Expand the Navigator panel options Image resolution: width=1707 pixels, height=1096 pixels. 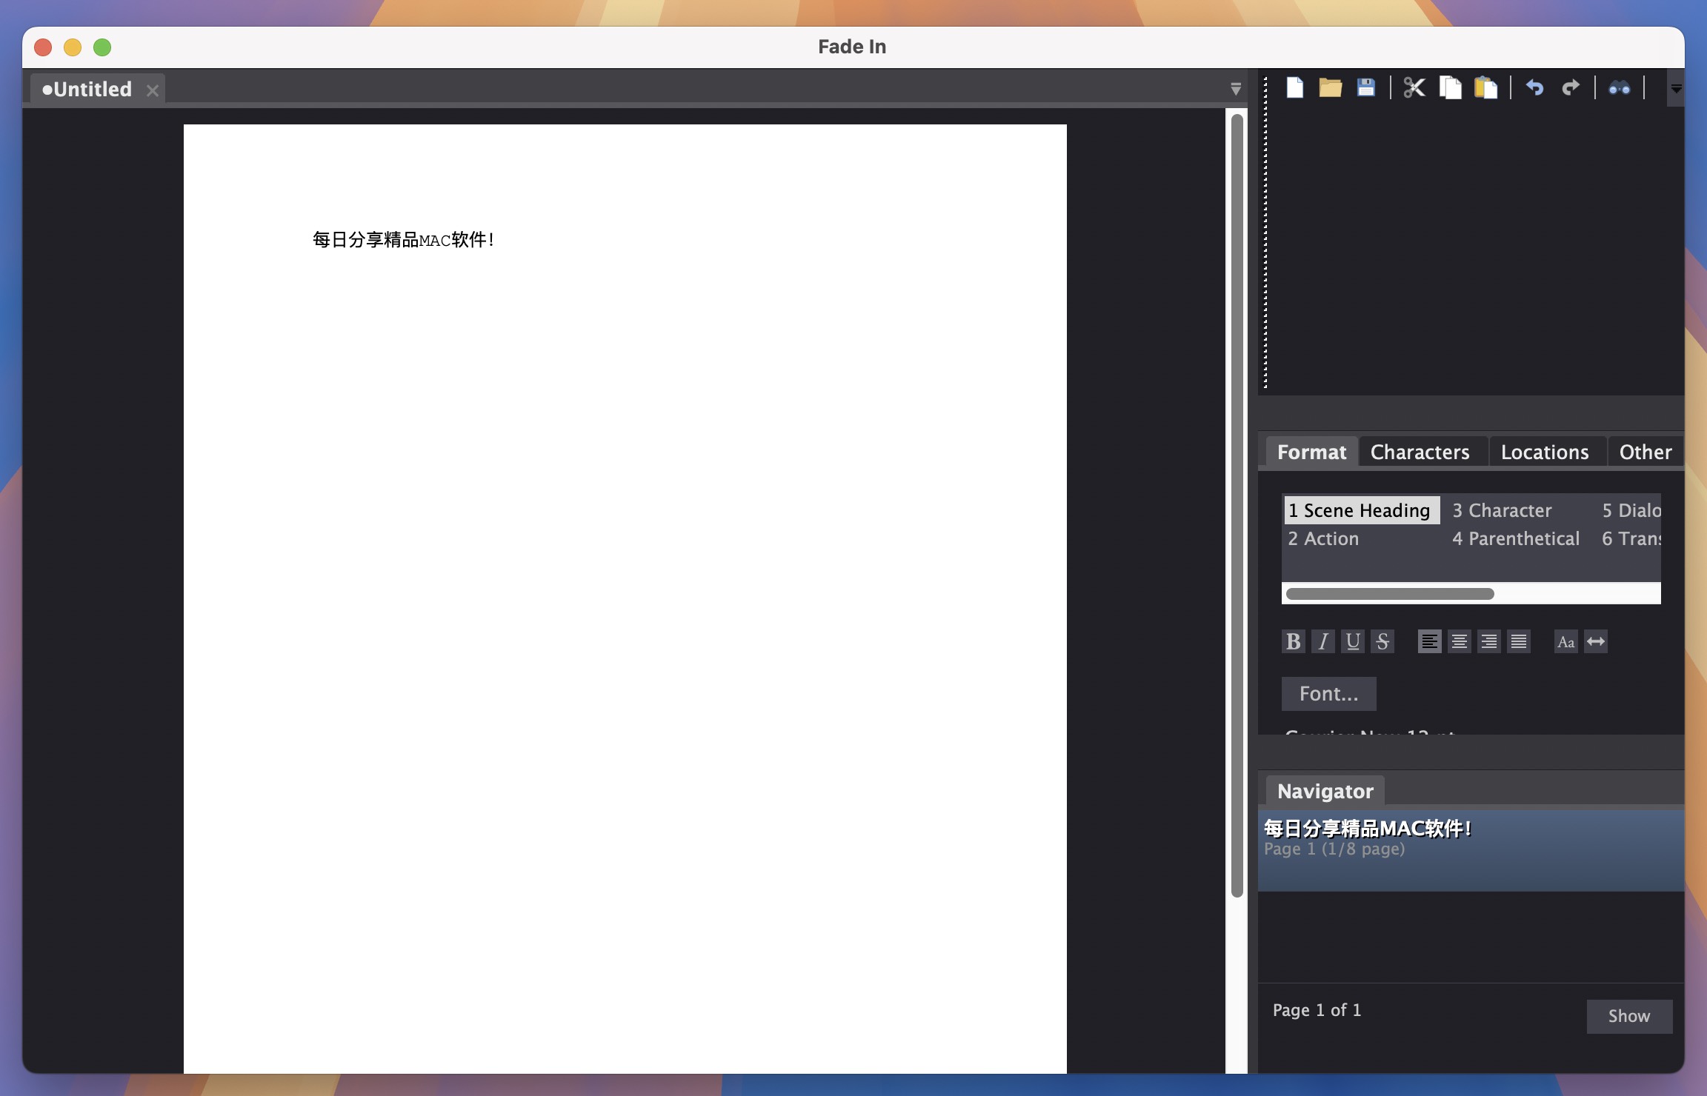(1325, 791)
